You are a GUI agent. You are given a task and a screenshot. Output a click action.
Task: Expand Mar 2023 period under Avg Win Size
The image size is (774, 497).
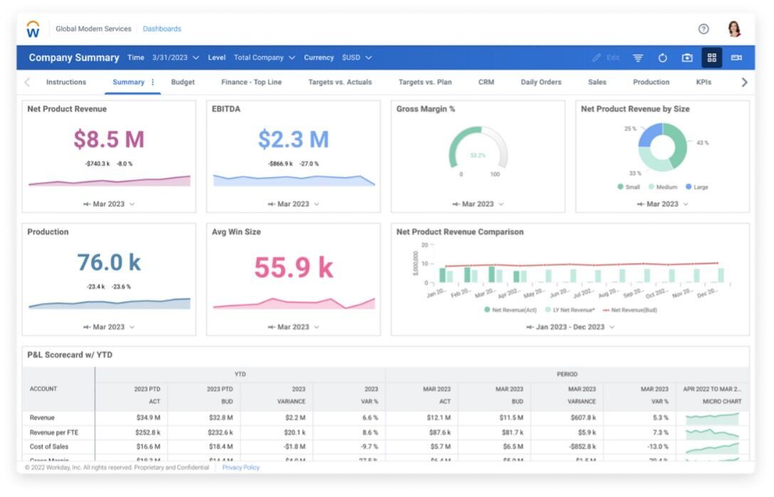(293, 327)
